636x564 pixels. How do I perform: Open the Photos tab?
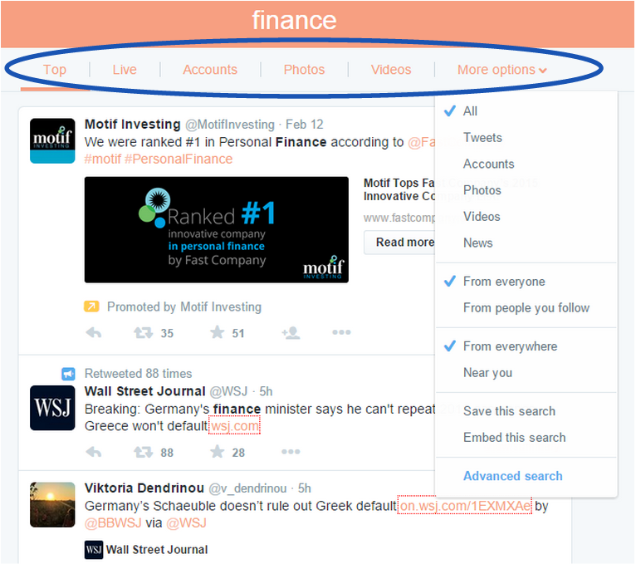point(304,70)
